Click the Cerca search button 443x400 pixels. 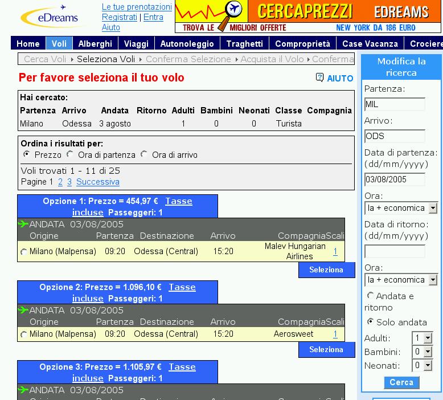(x=401, y=382)
